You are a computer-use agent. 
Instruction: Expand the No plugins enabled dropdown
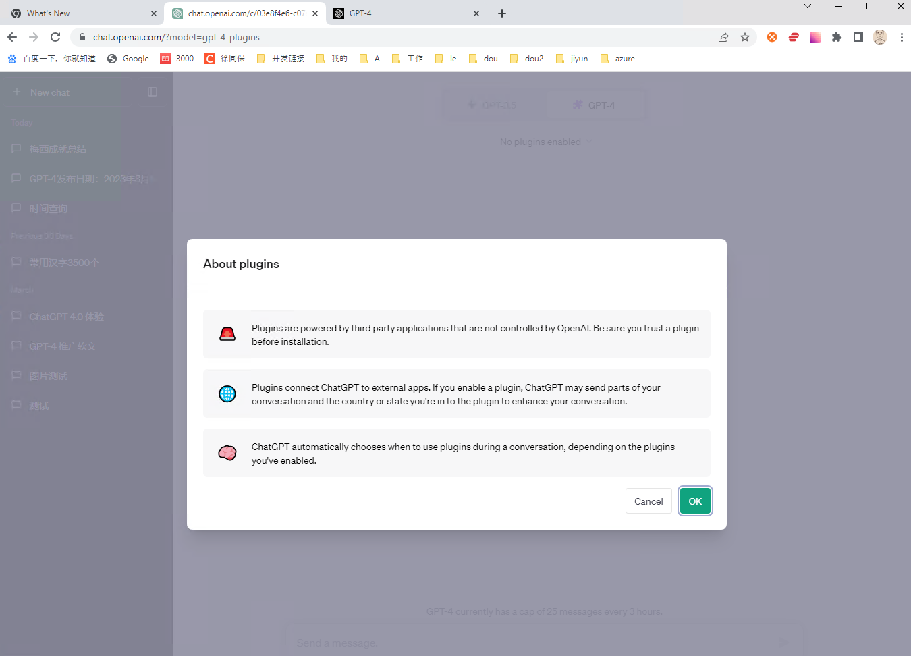pyautogui.click(x=546, y=142)
